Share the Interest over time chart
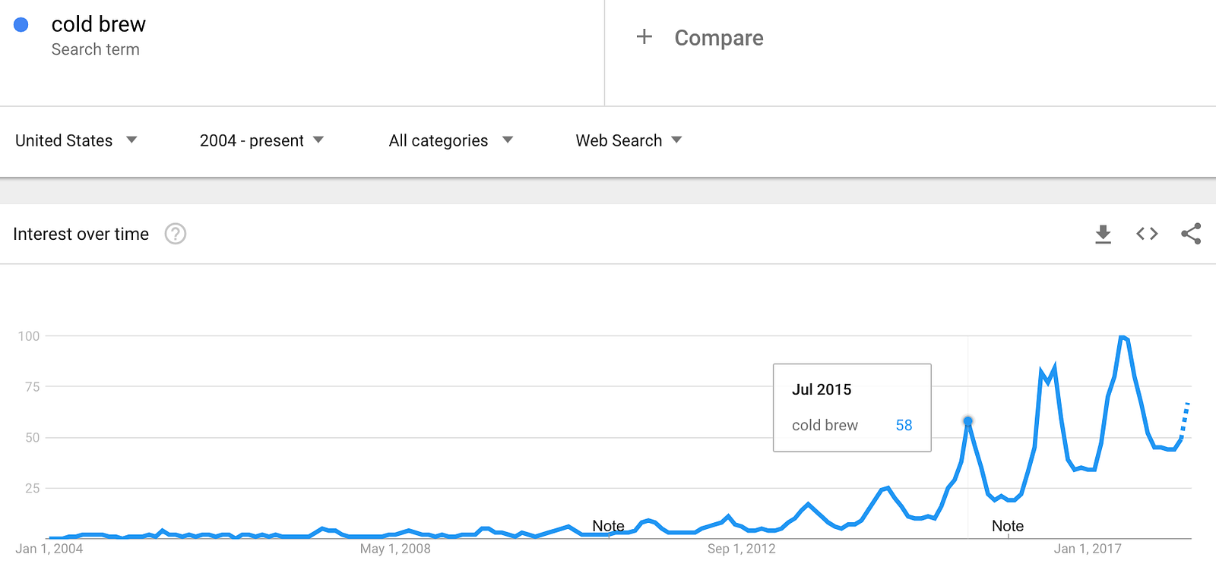 [x=1191, y=234]
